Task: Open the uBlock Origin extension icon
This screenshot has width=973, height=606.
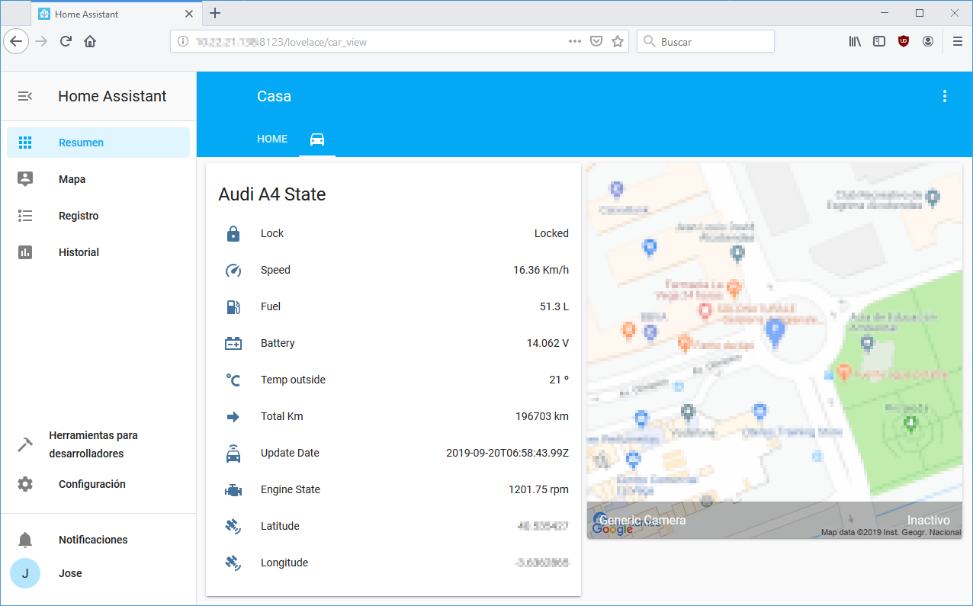Action: tap(904, 41)
